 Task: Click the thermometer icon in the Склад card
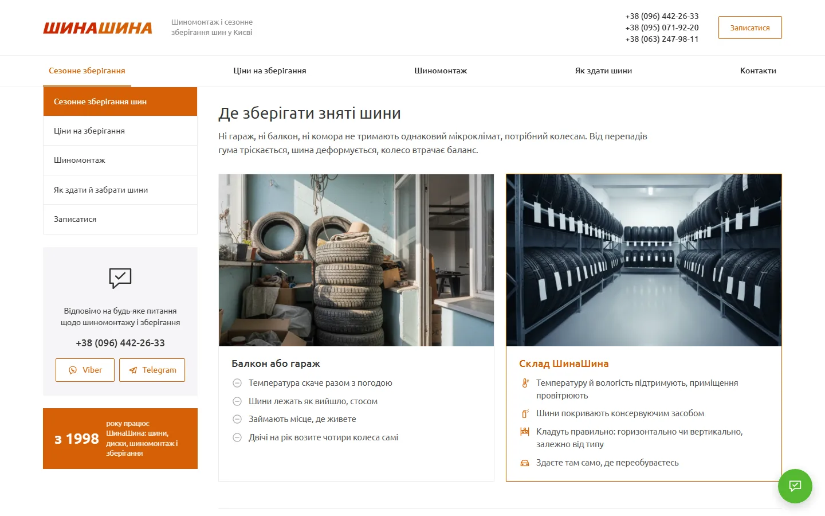(525, 383)
